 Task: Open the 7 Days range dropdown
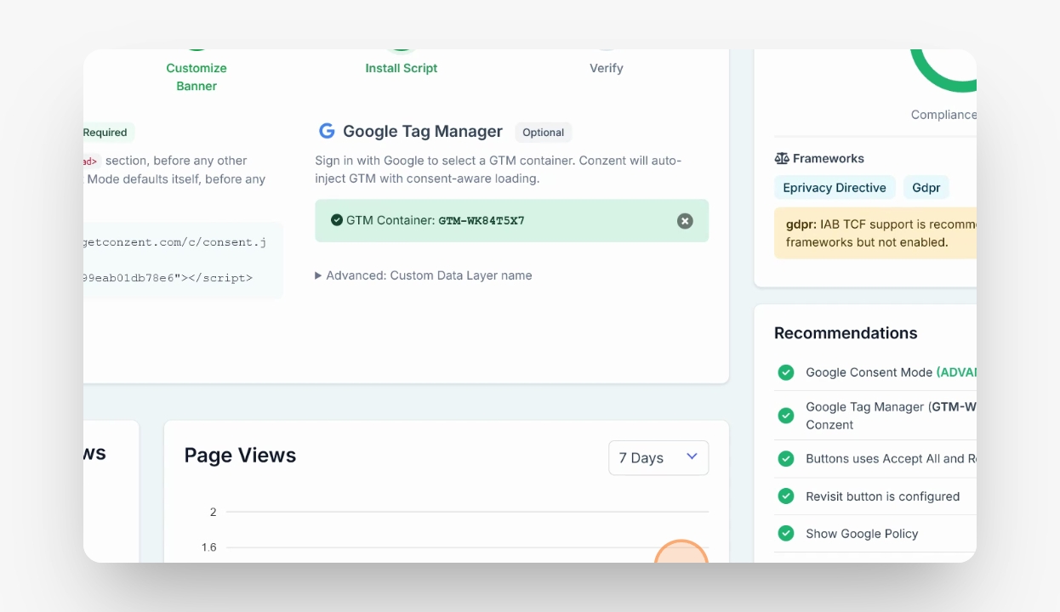658,457
